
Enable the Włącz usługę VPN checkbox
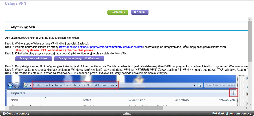(x=7, y=27)
